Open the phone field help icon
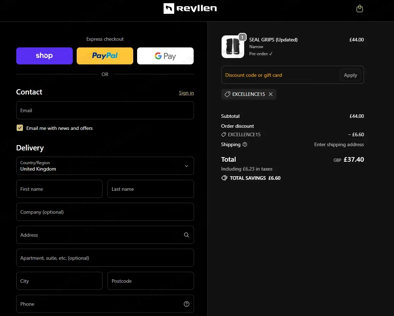394x316 pixels. point(187,304)
